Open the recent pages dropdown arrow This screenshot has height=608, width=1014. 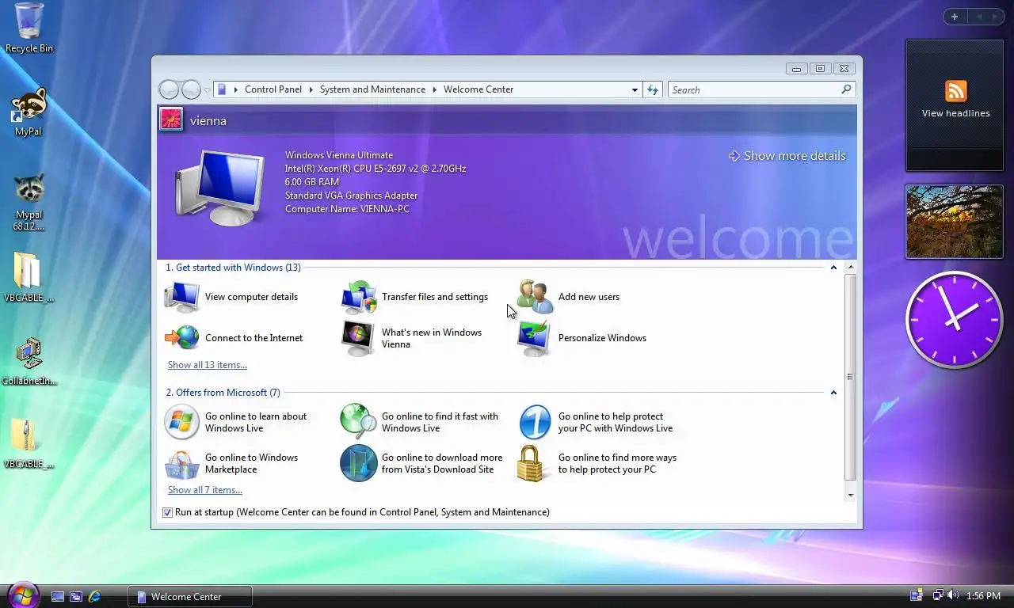pyautogui.click(x=208, y=90)
